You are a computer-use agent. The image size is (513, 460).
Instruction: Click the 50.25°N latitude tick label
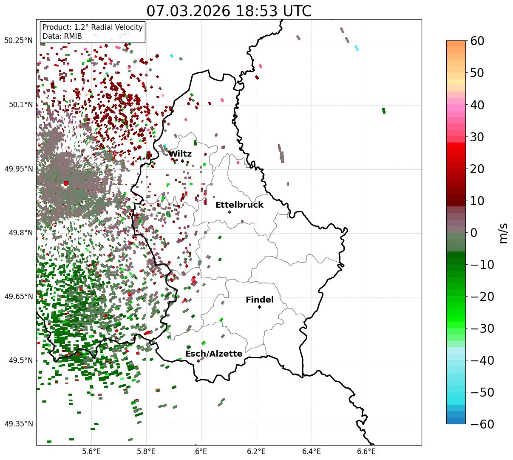tap(19, 41)
